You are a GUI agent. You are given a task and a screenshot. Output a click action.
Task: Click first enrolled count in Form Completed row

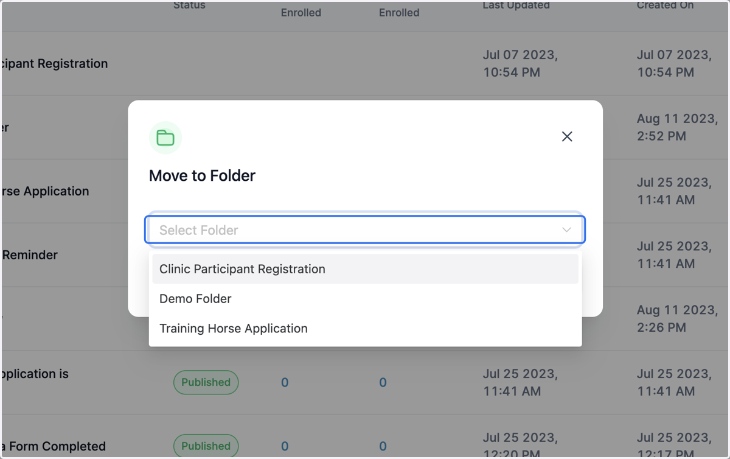285,447
